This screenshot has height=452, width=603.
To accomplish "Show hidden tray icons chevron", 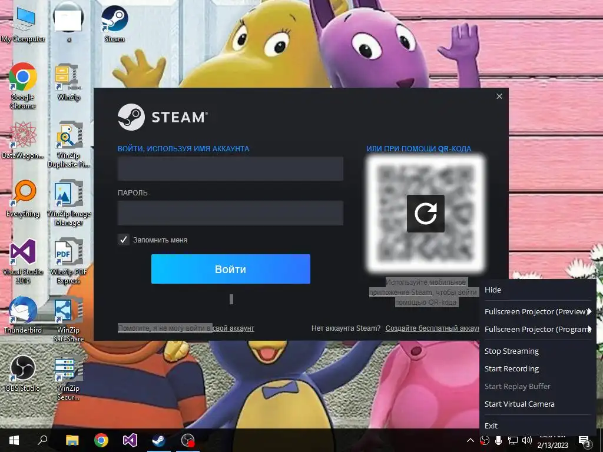I will [471, 440].
